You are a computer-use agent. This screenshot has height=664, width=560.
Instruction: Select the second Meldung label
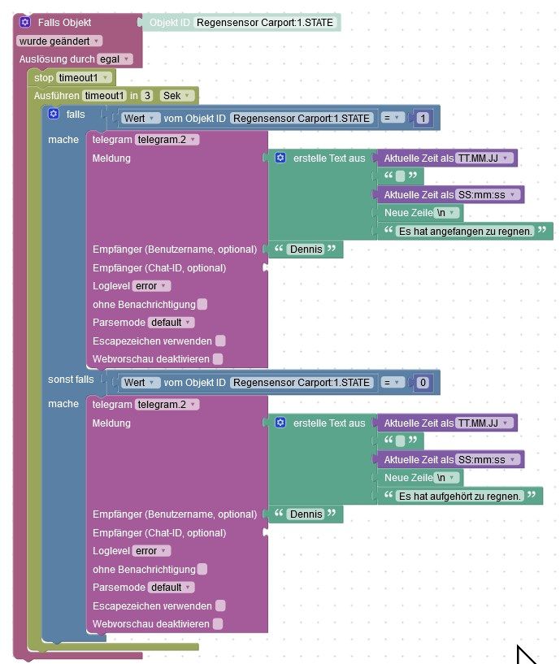point(111,423)
